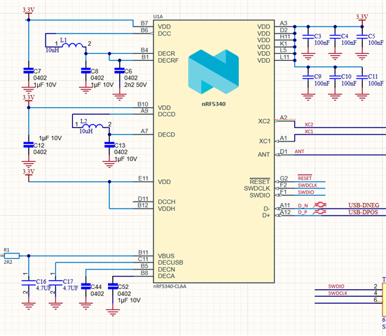Click pin designator L11
Screen dimensions: 386x336
(x=284, y=57)
